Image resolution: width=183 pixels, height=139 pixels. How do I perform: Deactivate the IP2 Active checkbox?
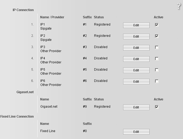[157, 36]
